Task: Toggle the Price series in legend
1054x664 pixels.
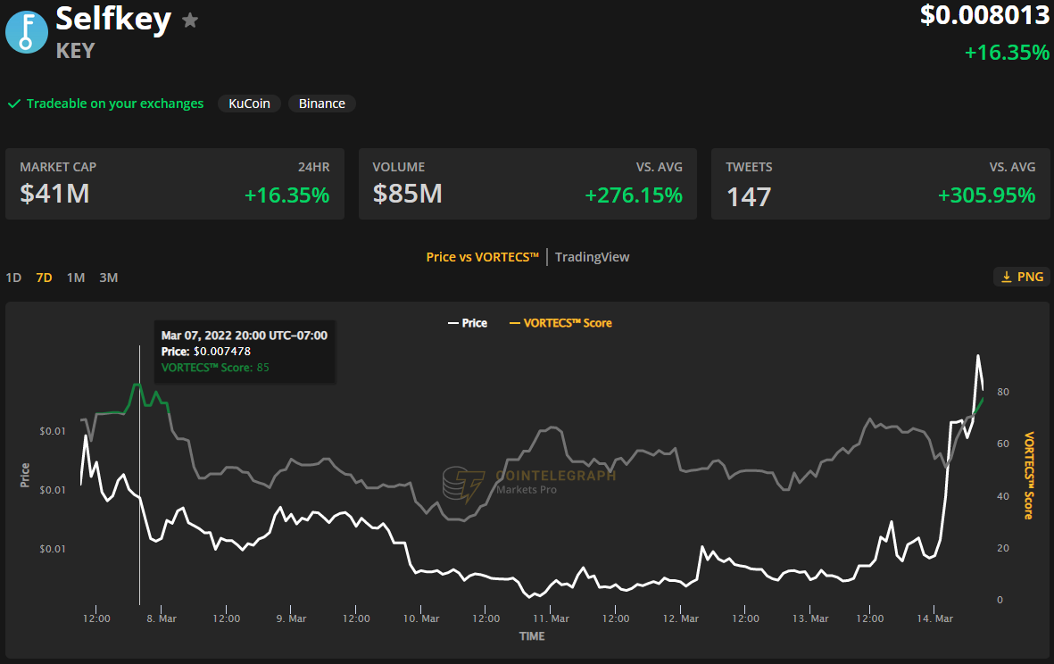Action: (467, 323)
